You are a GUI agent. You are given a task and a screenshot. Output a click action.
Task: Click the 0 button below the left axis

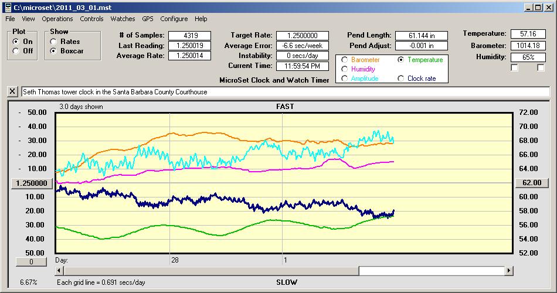tap(30, 262)
